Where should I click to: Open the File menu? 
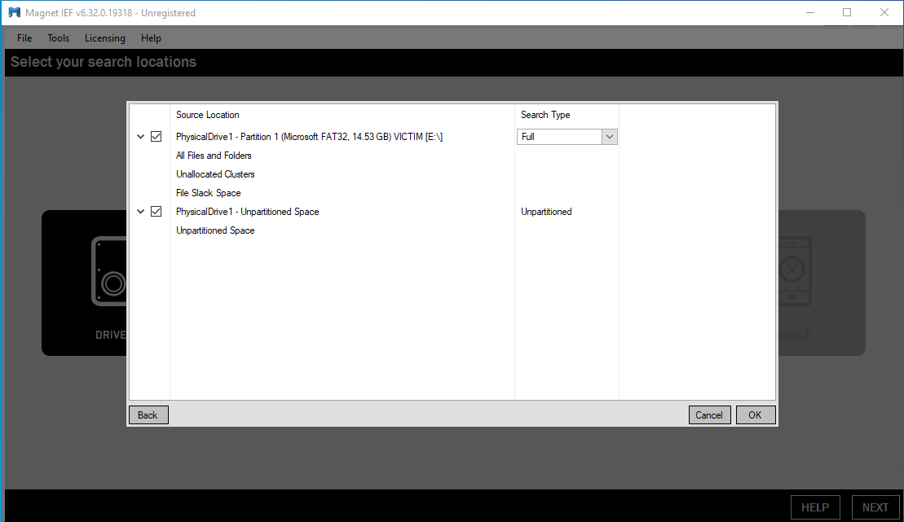24,38
